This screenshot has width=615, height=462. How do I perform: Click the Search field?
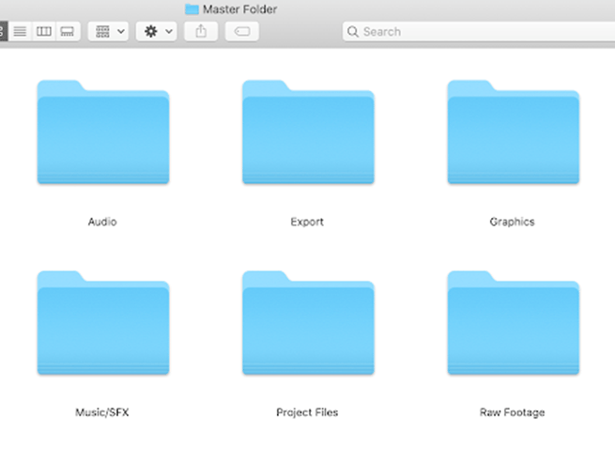[x=479, y=31]
